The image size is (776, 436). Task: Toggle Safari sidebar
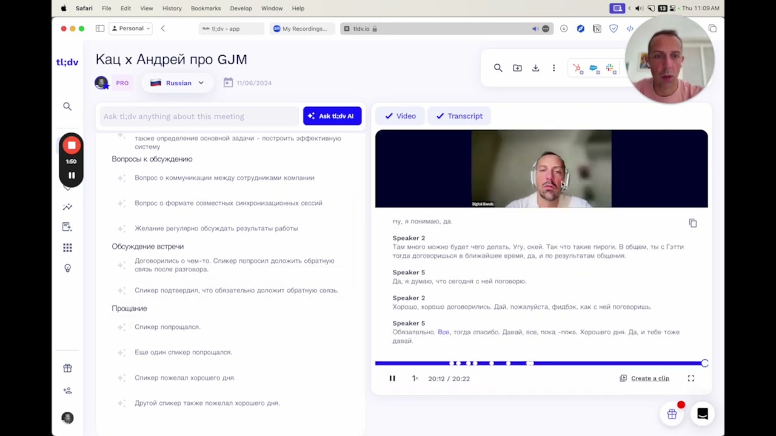point(100,28)
